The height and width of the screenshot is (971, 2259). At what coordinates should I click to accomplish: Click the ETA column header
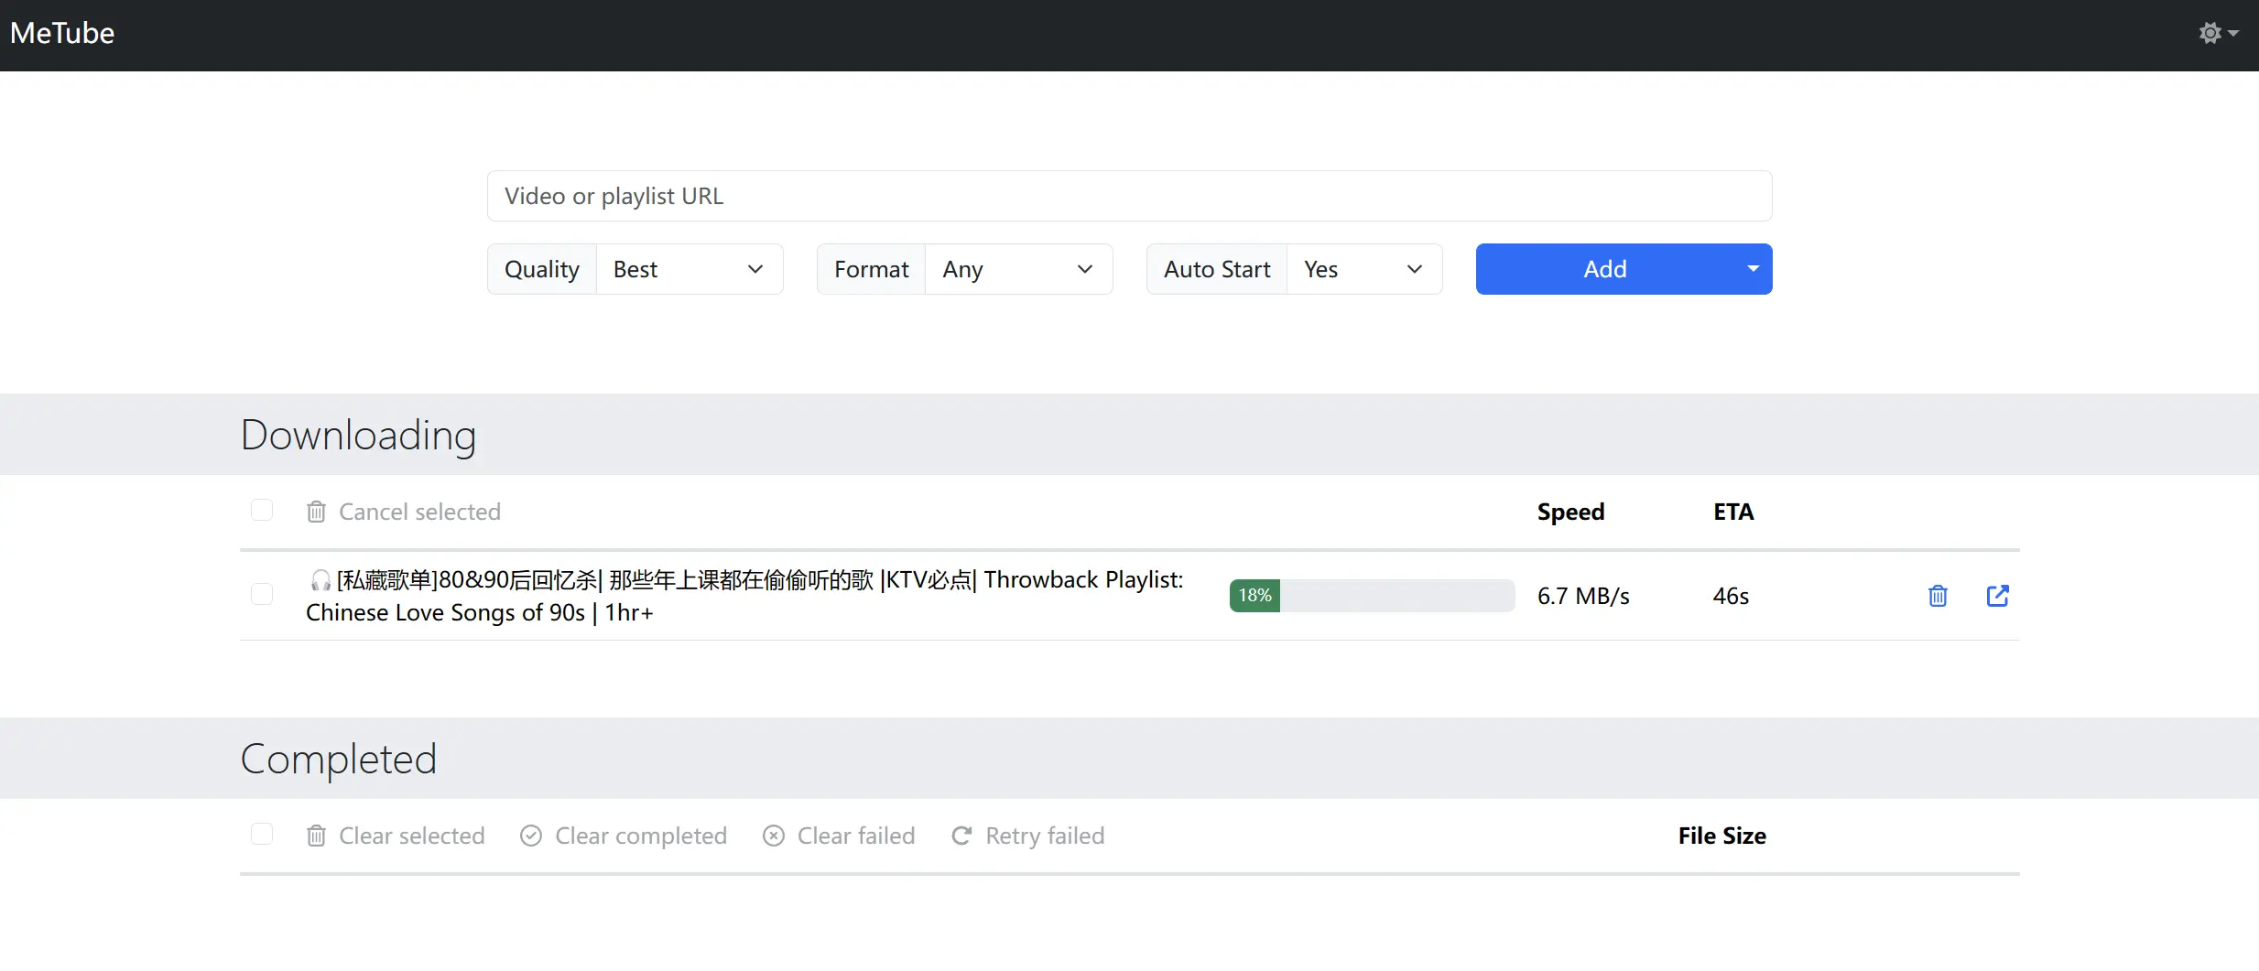(1733, 512)
